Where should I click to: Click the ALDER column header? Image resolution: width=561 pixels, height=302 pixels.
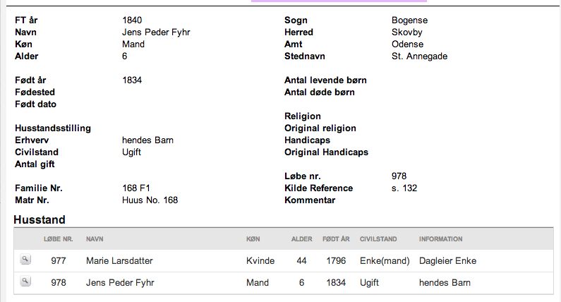click(301, 239)
